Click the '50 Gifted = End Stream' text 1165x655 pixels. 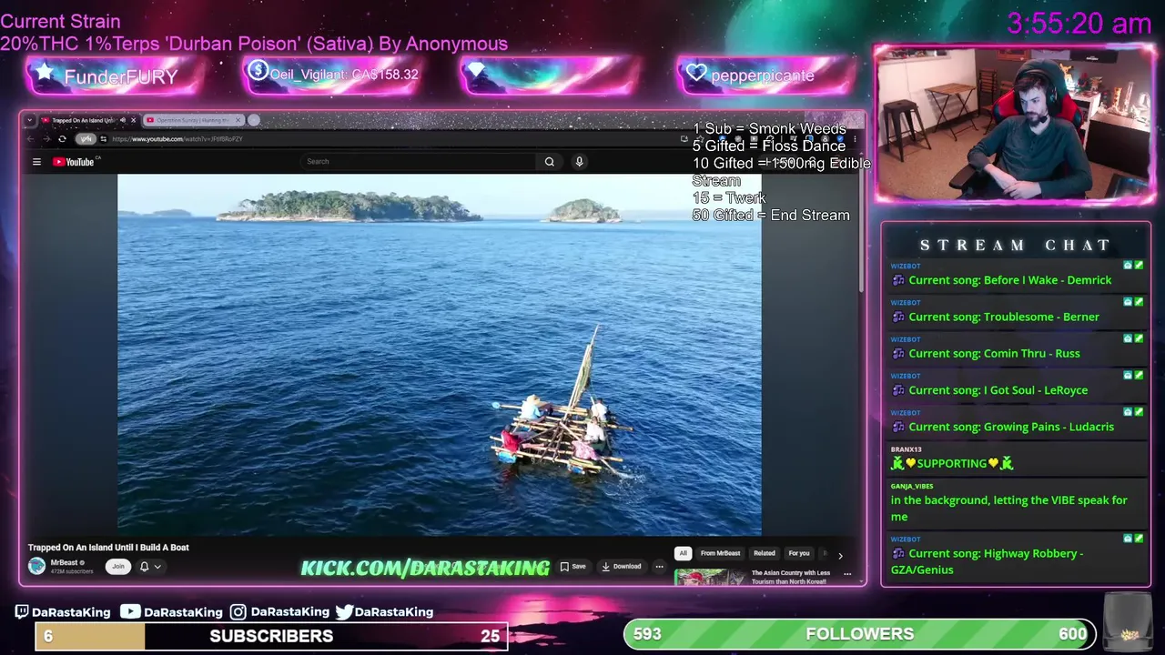point(771,216)
